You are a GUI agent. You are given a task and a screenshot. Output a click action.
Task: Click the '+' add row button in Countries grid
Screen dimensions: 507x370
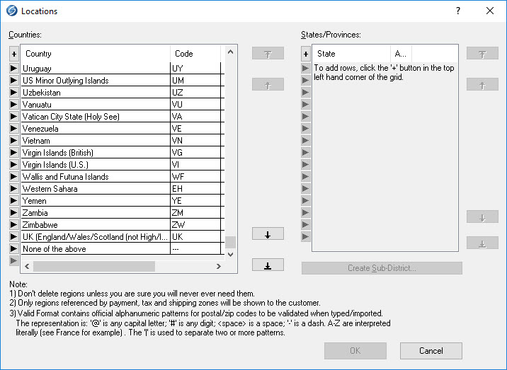coord(13,54)
